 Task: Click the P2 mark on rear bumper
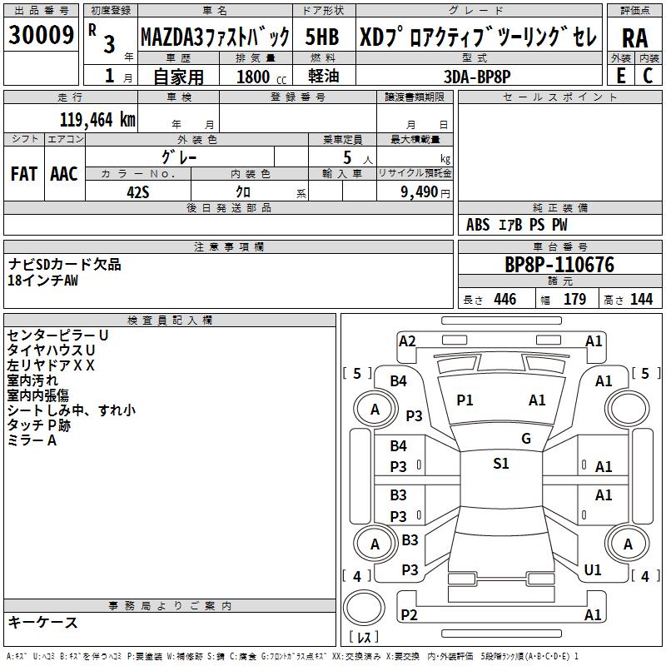409,614
